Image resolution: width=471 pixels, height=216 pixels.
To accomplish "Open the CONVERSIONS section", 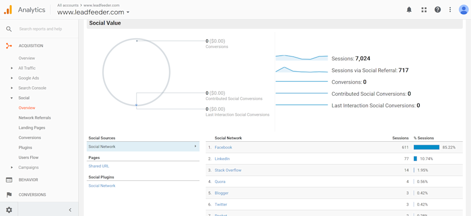I will coord(32,195).
